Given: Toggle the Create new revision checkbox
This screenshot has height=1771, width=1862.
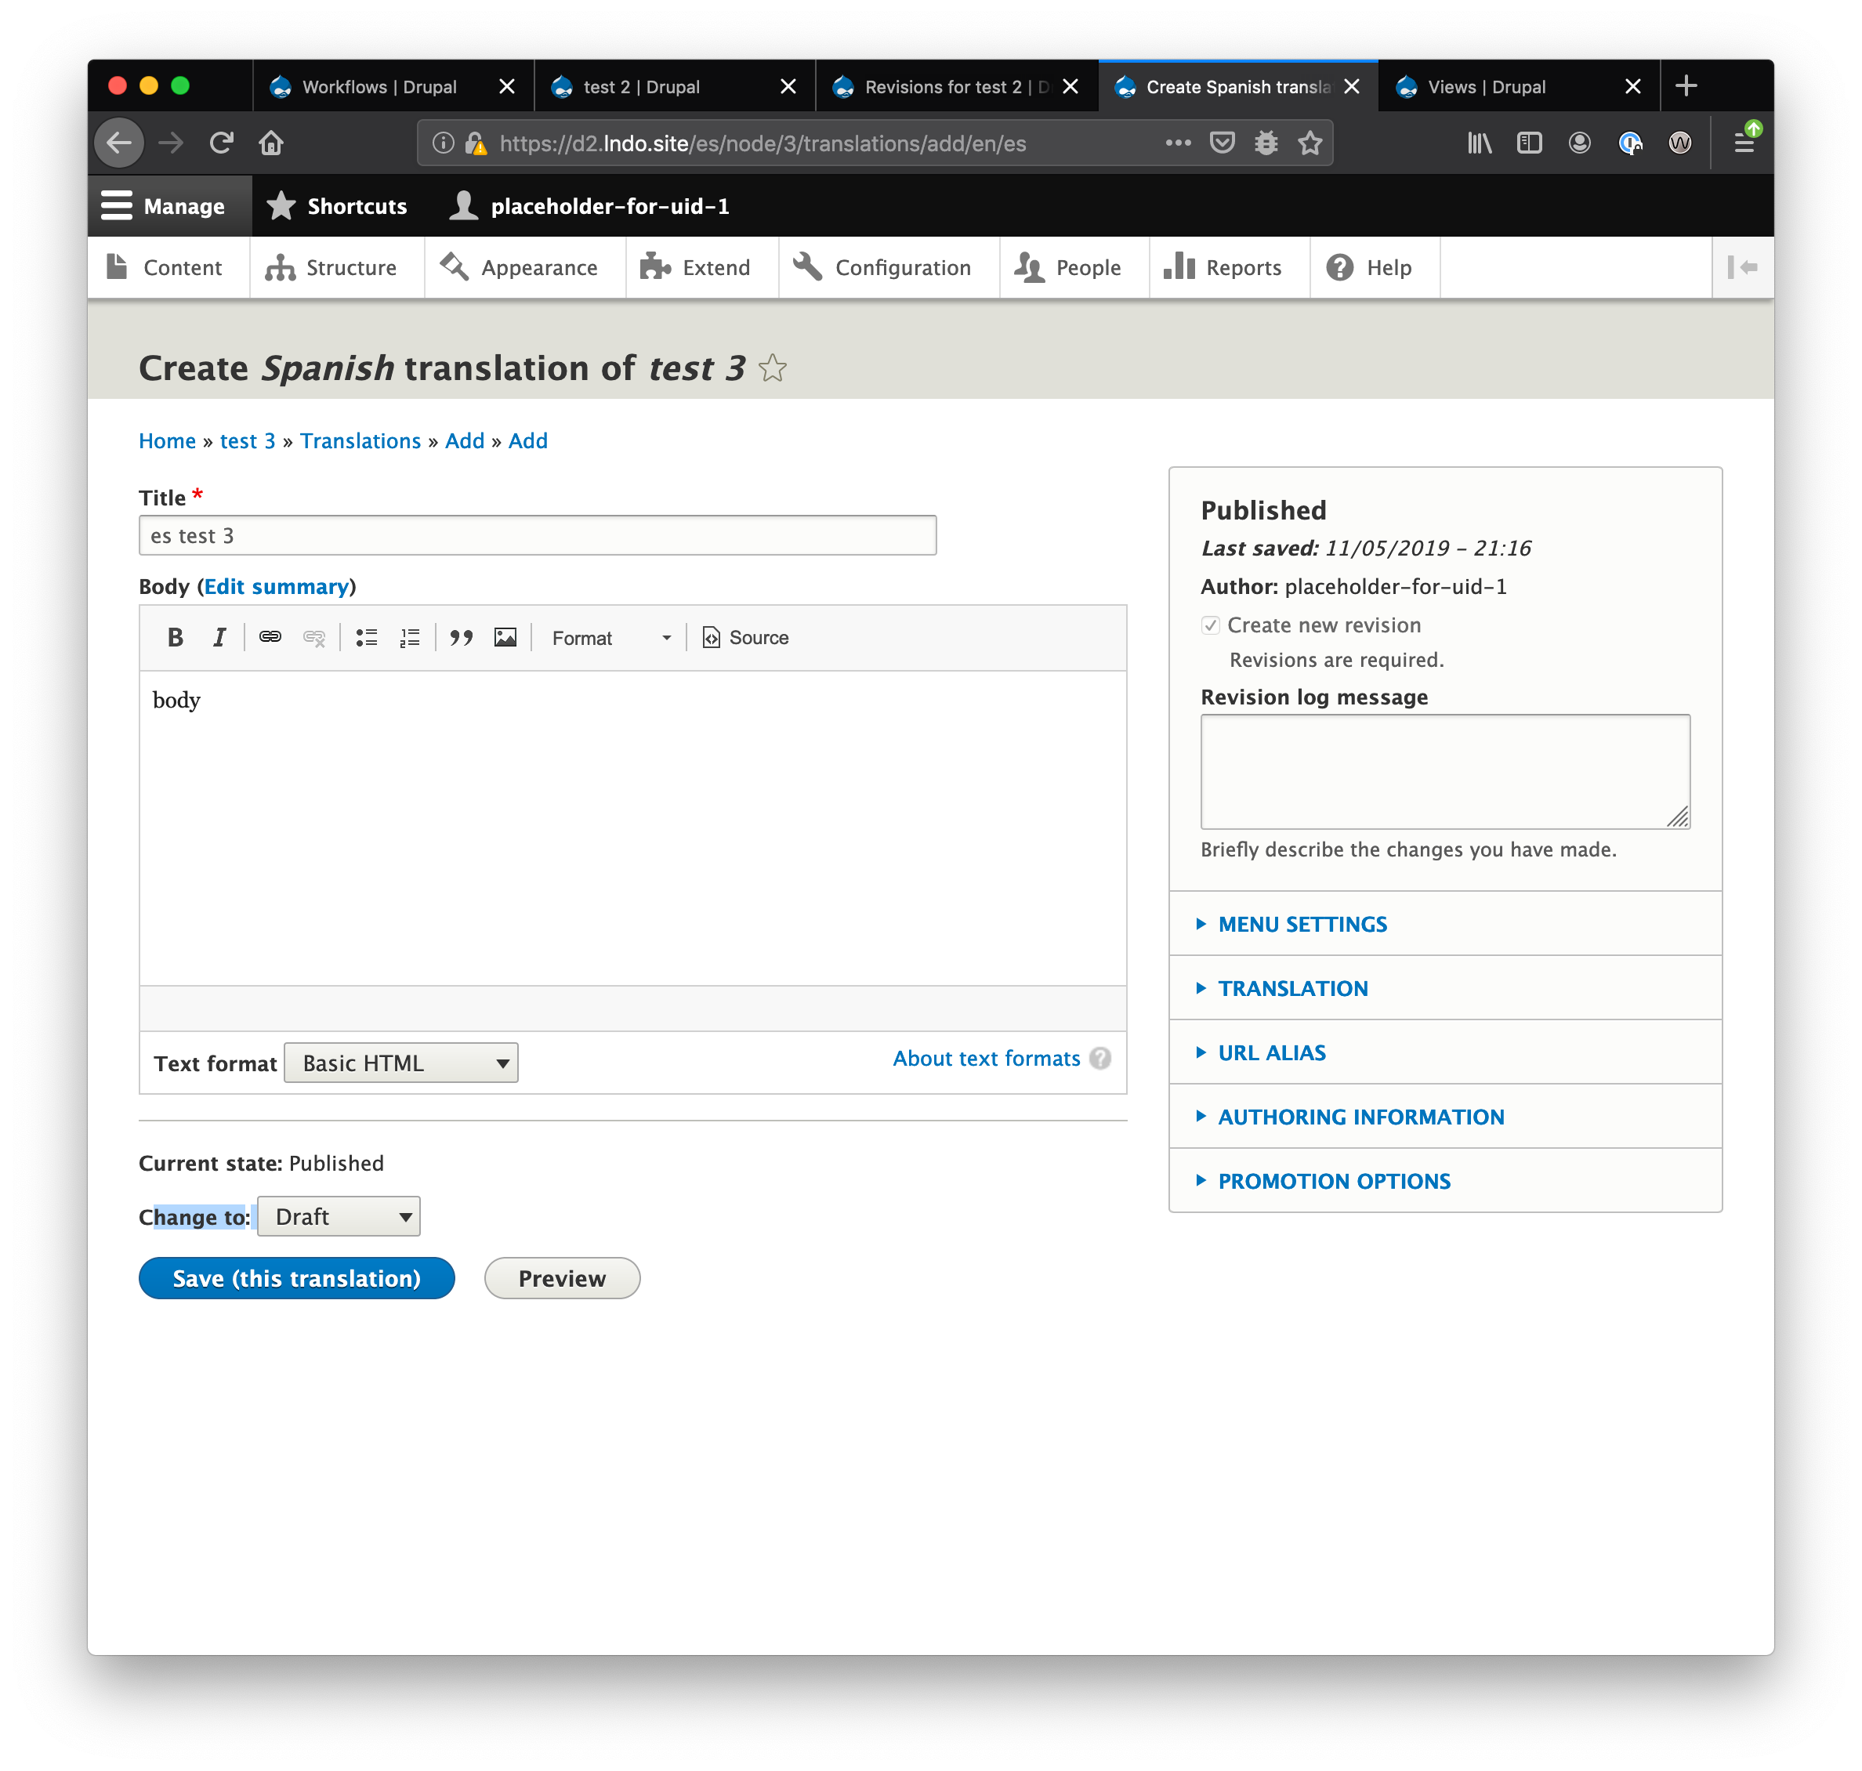Looking at the screenshot, I should 1211,625.
